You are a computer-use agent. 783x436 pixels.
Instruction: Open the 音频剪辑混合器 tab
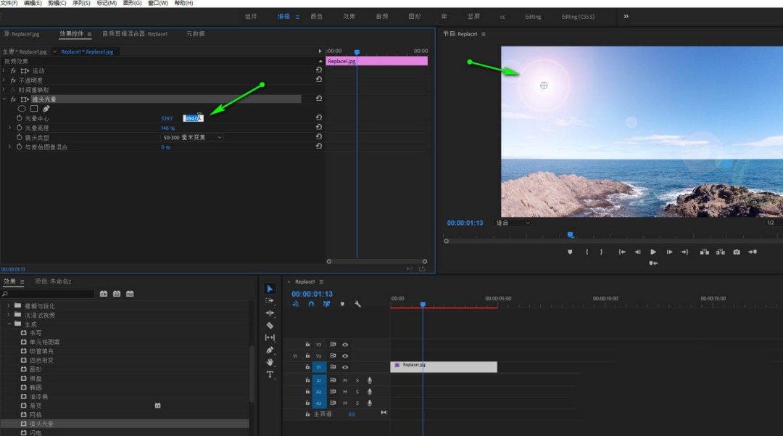(x=135, y=33)
